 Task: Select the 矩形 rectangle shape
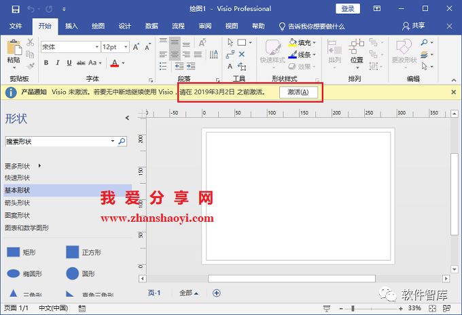pos(21,252)
